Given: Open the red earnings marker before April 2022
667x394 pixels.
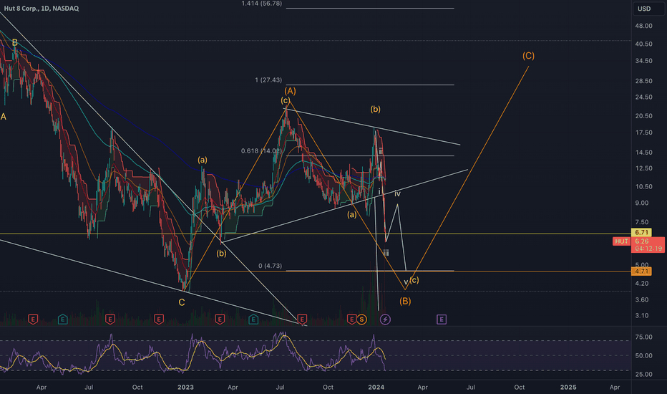Looking at the screenshot, I should click(x=33, y=319).
